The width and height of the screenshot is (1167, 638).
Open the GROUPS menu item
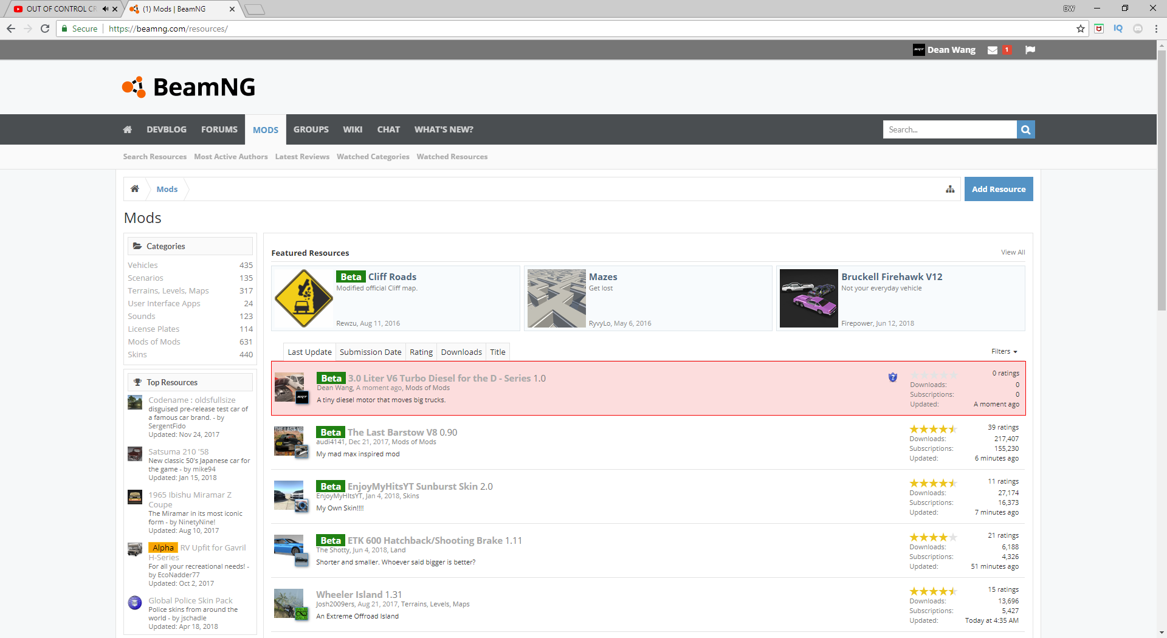pos(311,129)
